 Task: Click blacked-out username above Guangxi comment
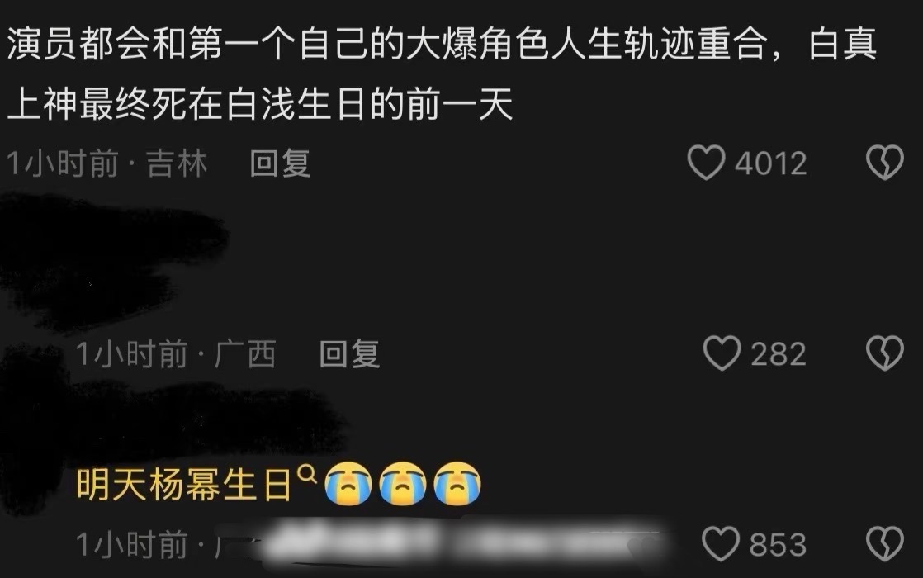(x=111, y=259)
